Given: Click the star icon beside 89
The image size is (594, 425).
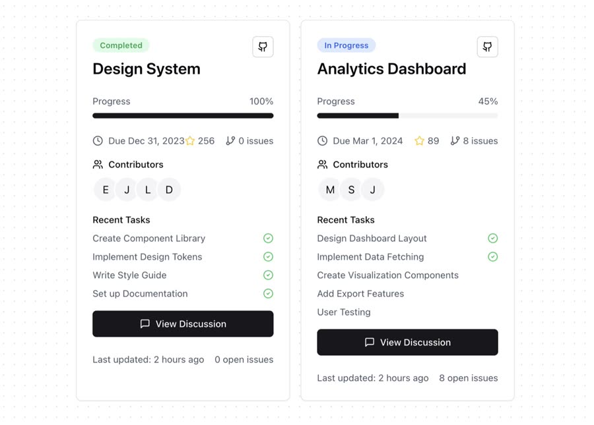Looking at the screenshot, I should click(x=419, y=141).
